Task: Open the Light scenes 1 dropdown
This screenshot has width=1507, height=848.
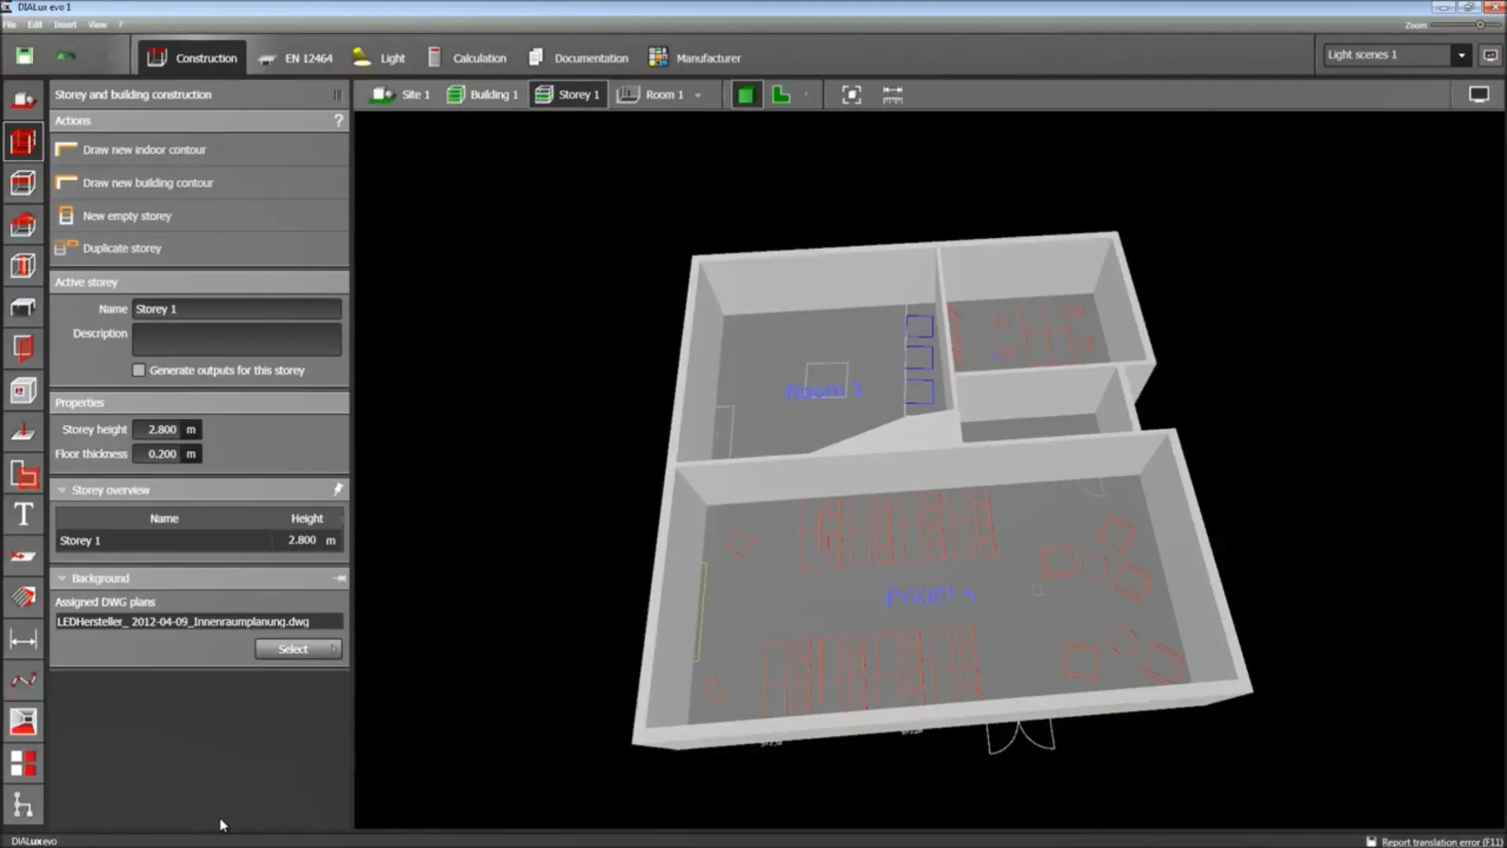Action: point(1461,55)
